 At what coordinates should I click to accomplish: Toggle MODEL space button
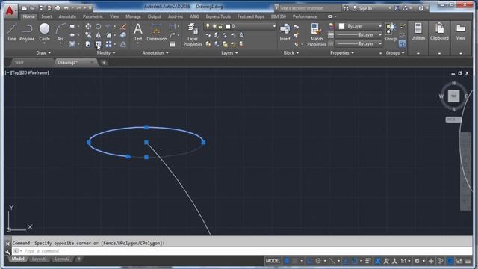click(273, 261)
